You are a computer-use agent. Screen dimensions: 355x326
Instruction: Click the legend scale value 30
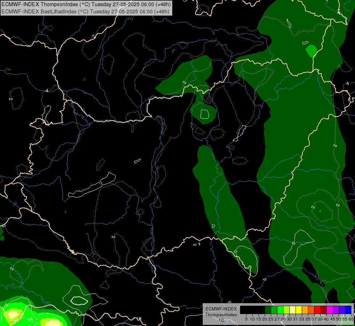(289, 319)
